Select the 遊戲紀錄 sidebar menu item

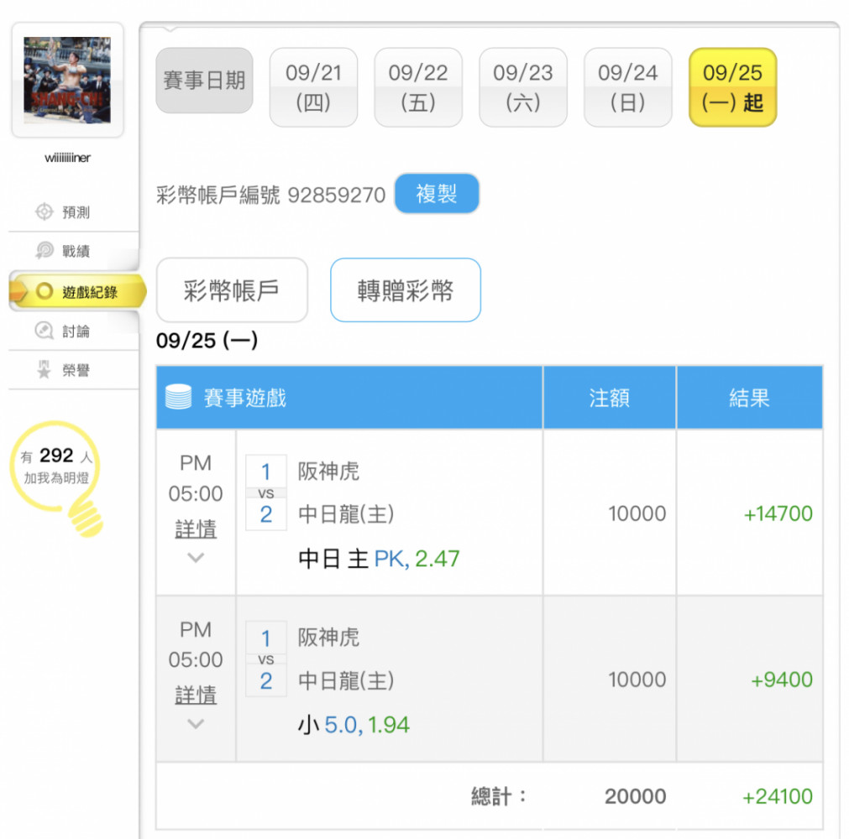77,292
